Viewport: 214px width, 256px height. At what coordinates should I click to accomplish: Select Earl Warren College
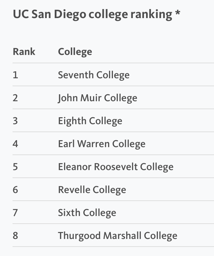tap(102, 144)
